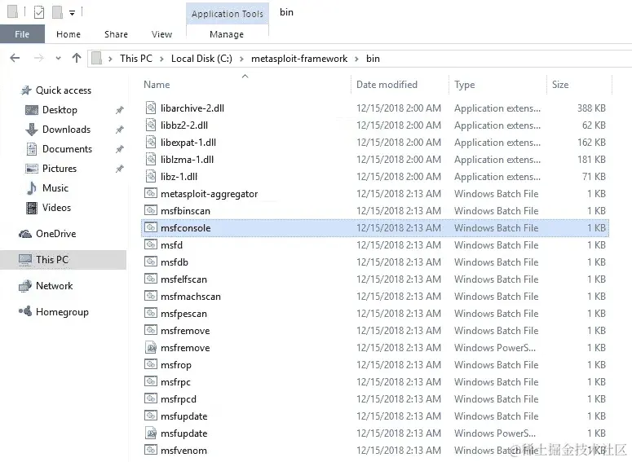Open Music folder in sidebar

(x=55, y=187)
